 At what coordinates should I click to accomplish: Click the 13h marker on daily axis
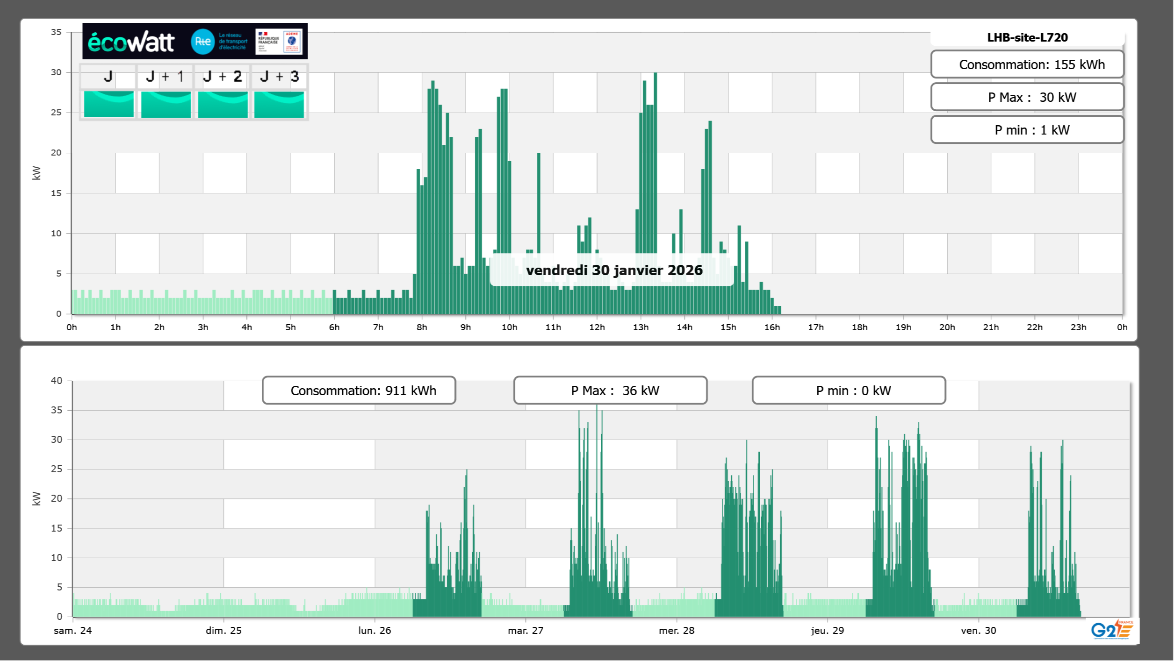tap(641, 327)
